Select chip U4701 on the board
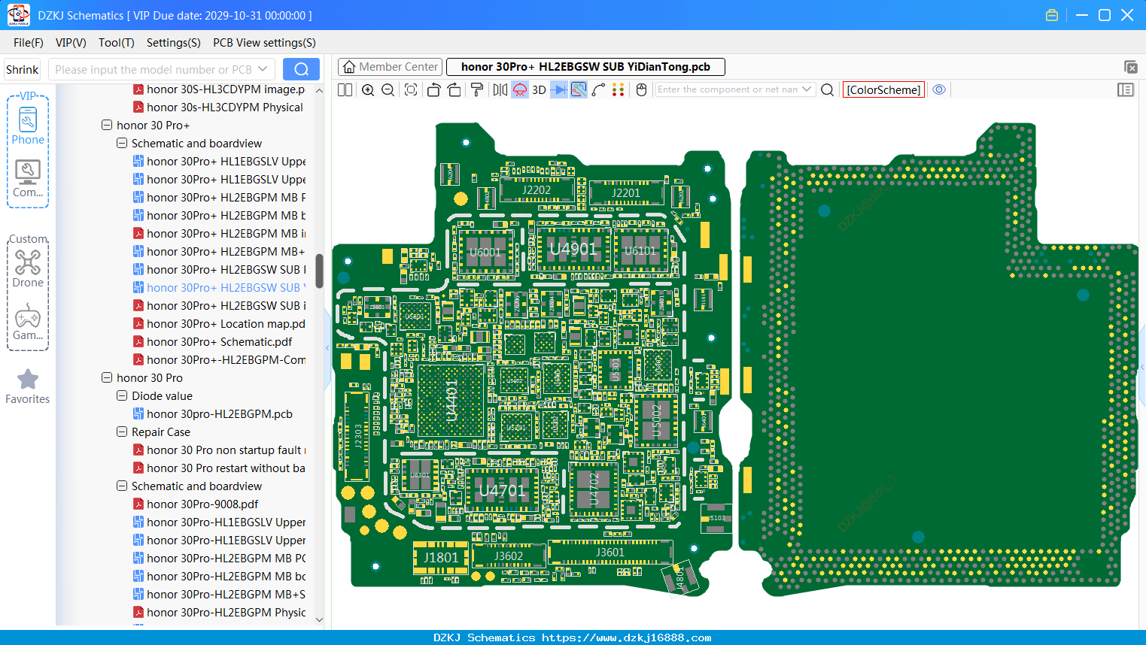1146x645 pixels. (502, 491)
